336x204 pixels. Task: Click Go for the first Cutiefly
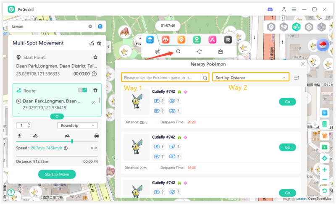[287, 102]
